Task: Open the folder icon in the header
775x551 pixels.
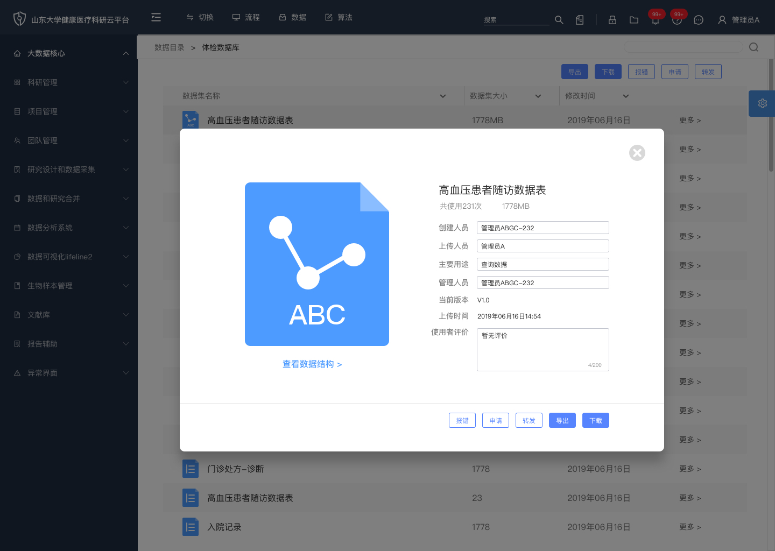Action: tap(634, 20)
